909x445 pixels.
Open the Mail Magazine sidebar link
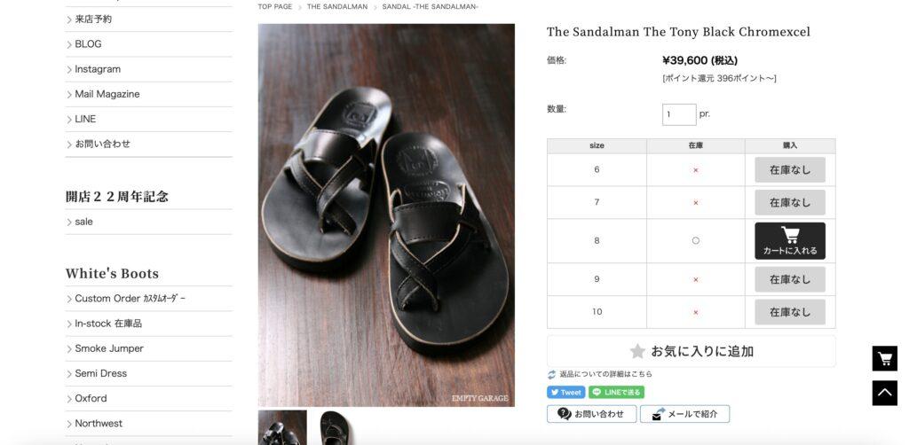[107, 94]
